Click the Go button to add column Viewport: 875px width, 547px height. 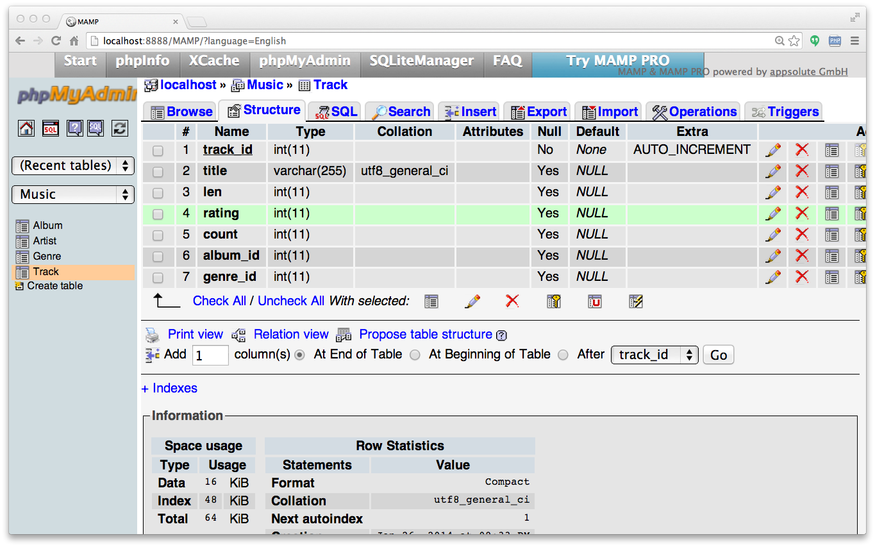(719, 355)
